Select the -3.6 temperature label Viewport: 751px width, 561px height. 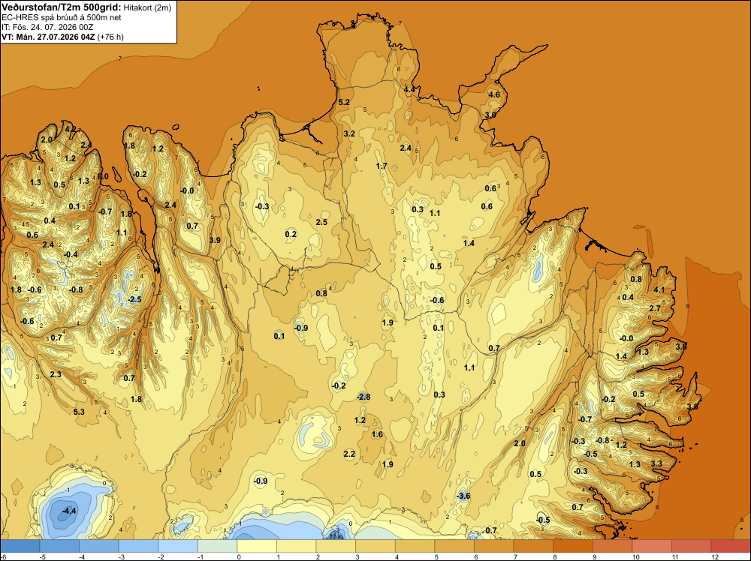463,496
